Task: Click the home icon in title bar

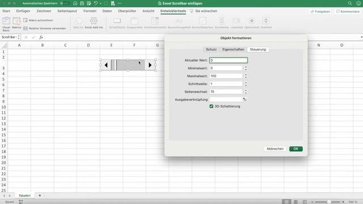Action: (75, 3)
